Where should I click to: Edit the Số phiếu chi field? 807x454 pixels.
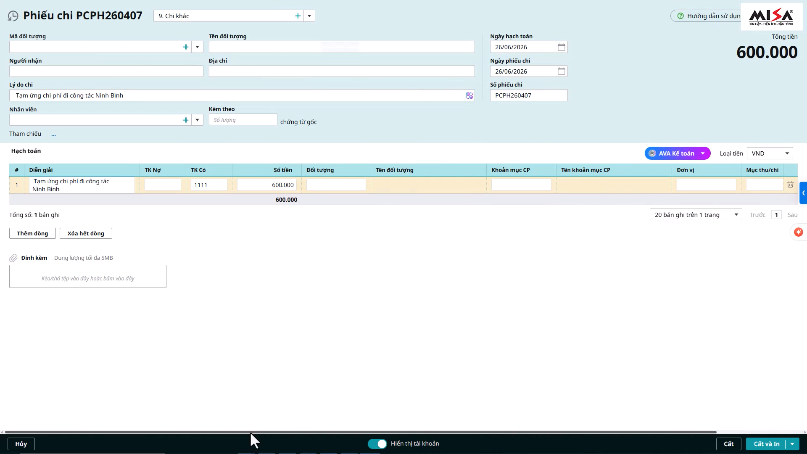click(x=529, y=95)
